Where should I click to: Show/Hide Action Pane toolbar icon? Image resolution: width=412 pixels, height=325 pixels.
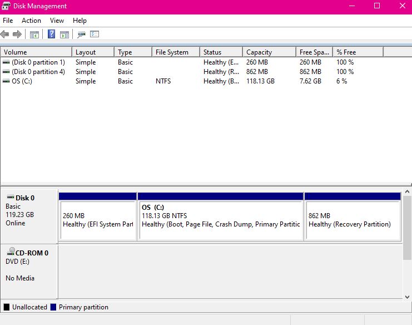tap(64, 35)
